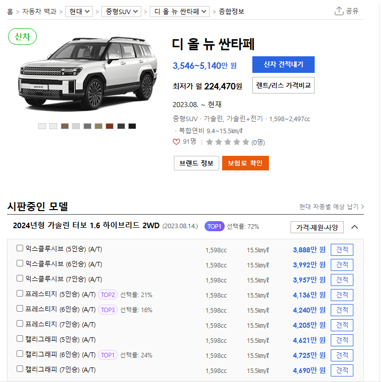This screenshot has width=381, height=382.
Task: Collapse the 2024년형 하이브리드 2WD section
Action: (355, 227)
